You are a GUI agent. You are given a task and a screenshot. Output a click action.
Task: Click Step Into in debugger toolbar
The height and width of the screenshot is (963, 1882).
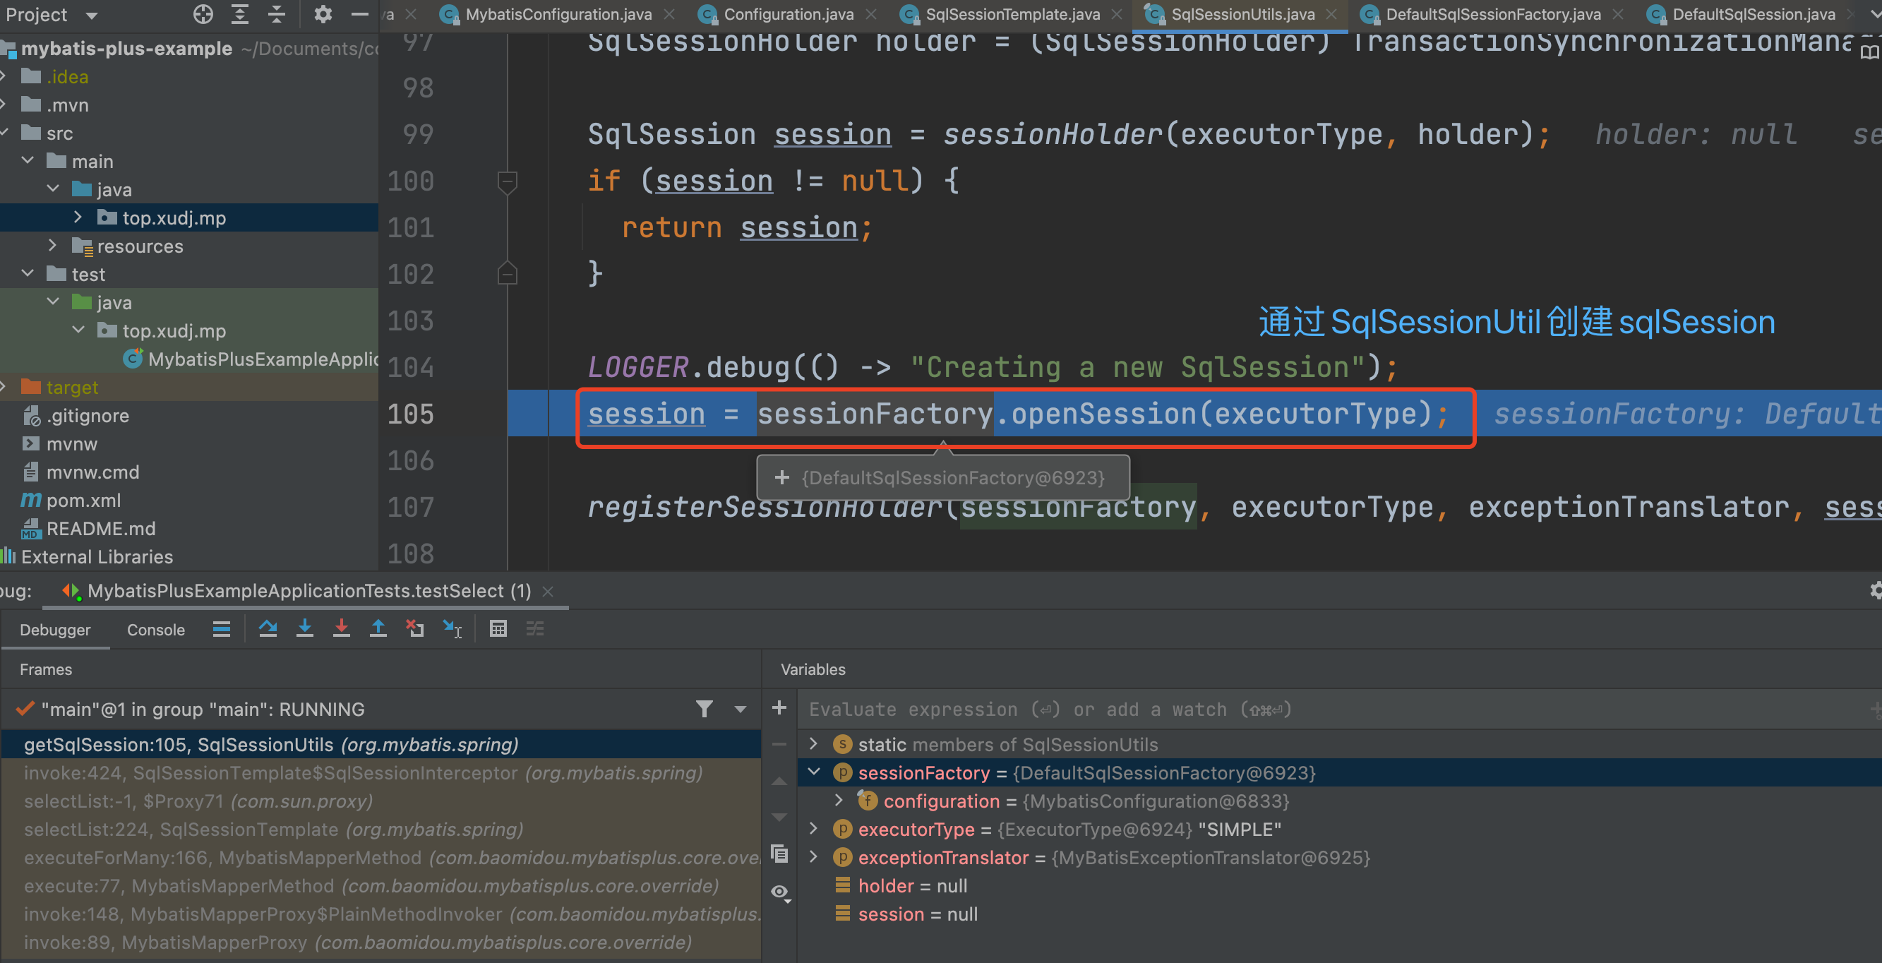pos(305,629)
